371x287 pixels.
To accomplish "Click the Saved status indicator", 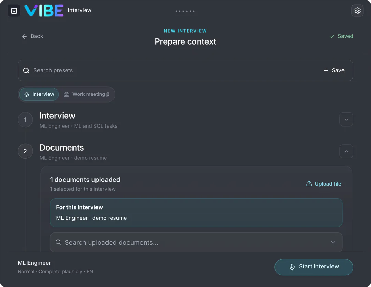I will 341,36.
